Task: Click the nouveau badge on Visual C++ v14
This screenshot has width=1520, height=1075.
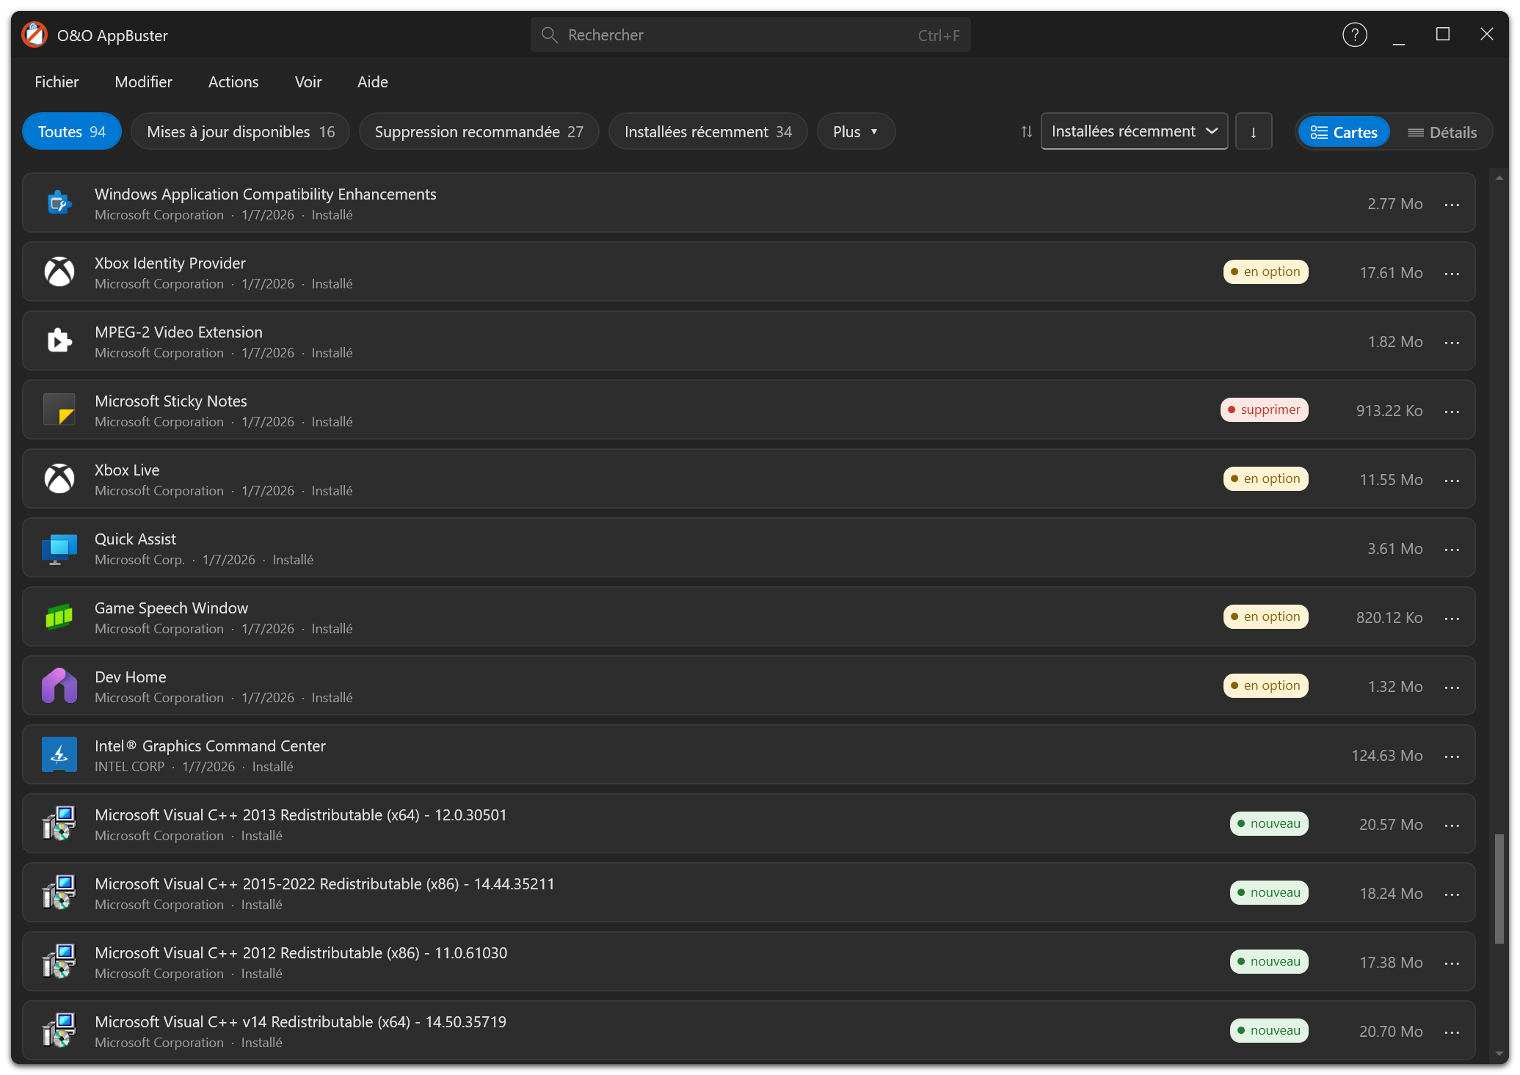Action: (x=1269, y=1030)
